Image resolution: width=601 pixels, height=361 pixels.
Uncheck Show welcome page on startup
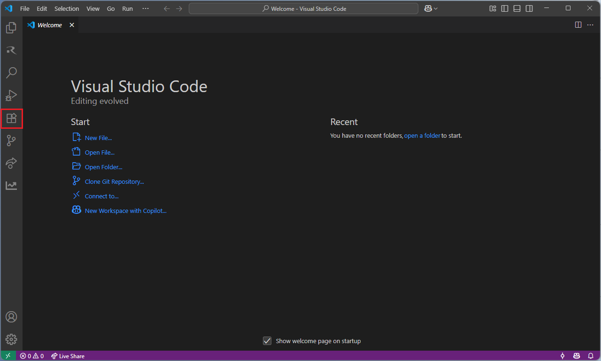[267, 341]
